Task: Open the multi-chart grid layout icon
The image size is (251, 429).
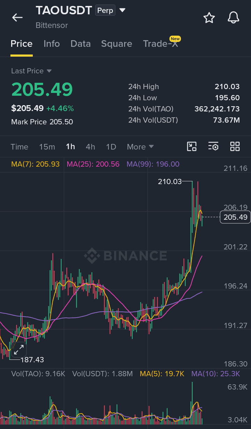Action: 235,146
